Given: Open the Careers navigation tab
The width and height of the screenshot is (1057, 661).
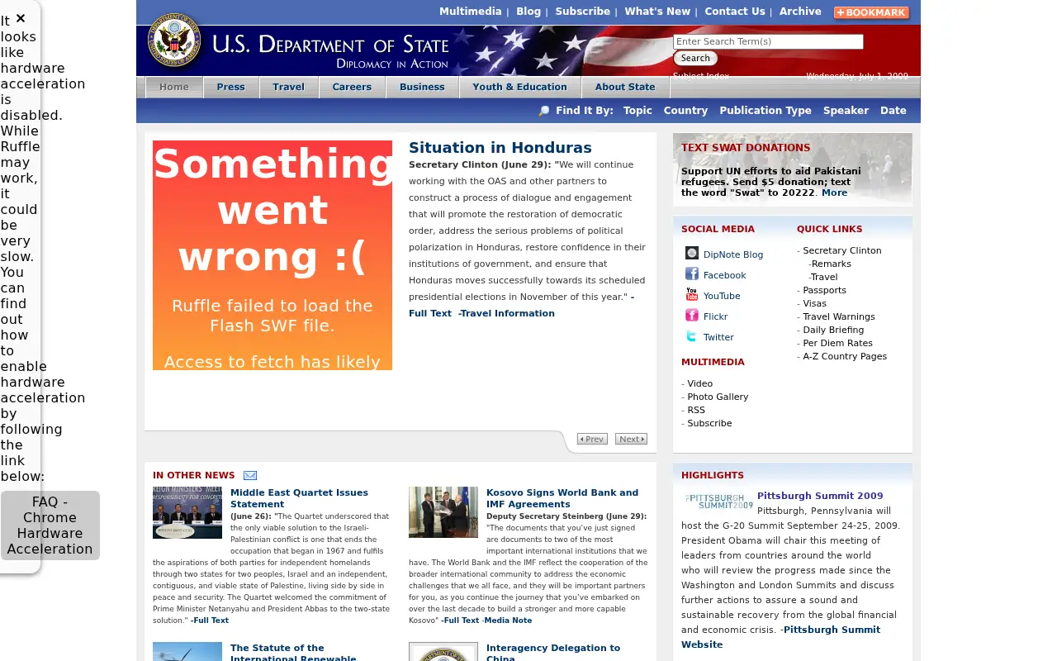Looking at the screenshot, I should [x=353, y=87].
